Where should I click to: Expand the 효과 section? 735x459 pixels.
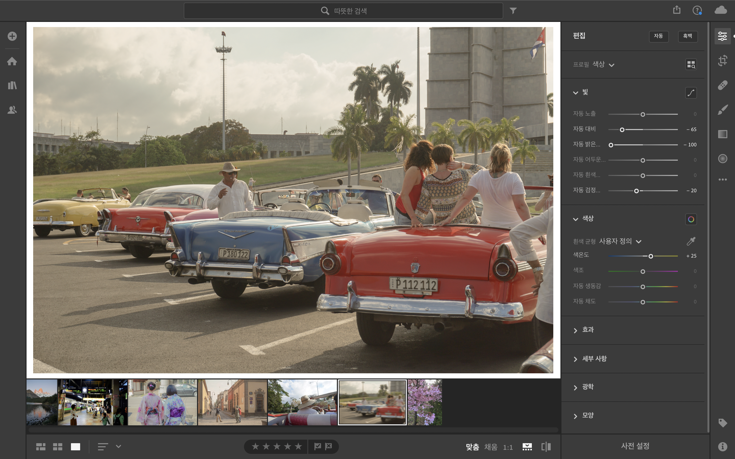(x=587, y=330)
